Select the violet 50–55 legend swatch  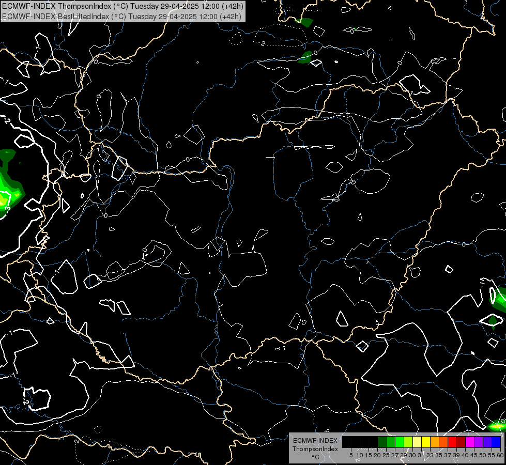point(487,442)
